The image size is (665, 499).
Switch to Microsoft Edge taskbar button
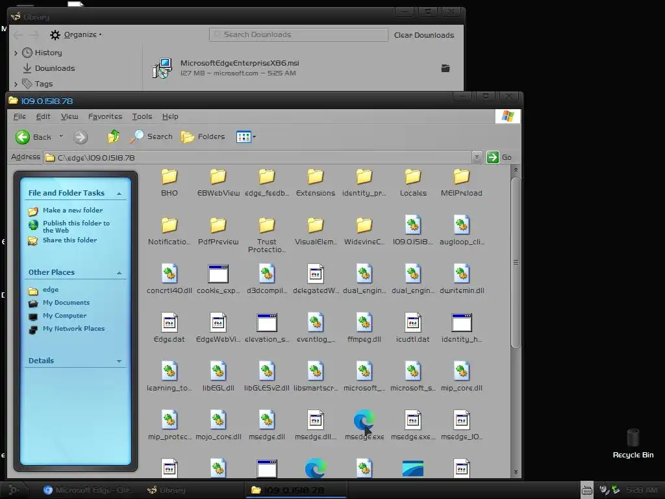[88, 490]
